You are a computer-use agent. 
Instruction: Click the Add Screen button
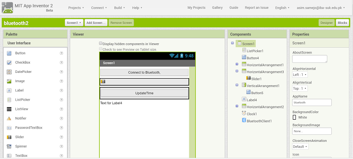(96, 23)
